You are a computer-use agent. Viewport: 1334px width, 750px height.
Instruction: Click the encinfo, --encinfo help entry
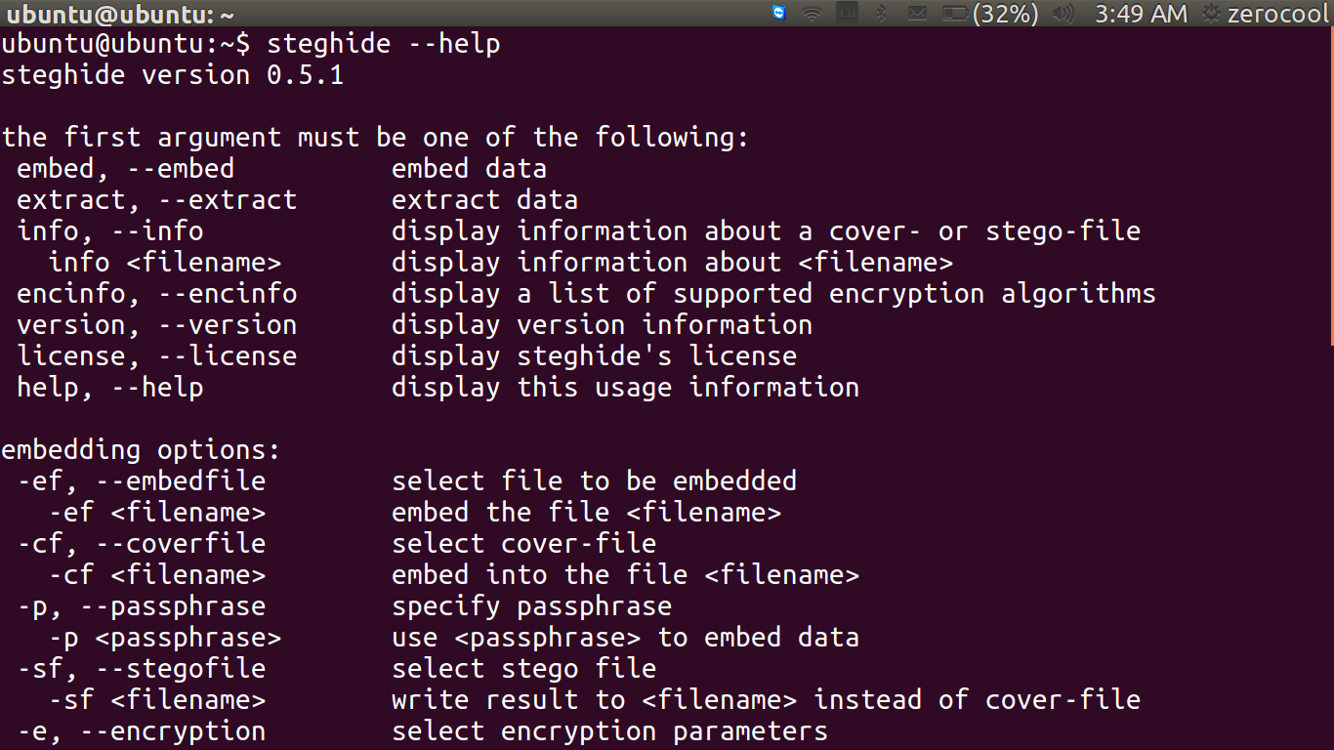coord(156,293)
